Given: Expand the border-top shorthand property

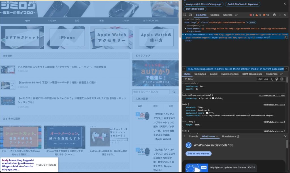Looking at the screenshot, I should pos(200,98).
